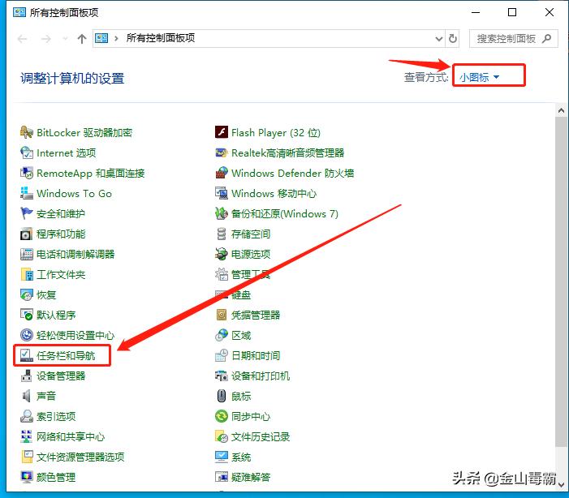The image size is (569, 498).
Task: Open the 日期和时间 icon
Action: [x=222, y=355]
